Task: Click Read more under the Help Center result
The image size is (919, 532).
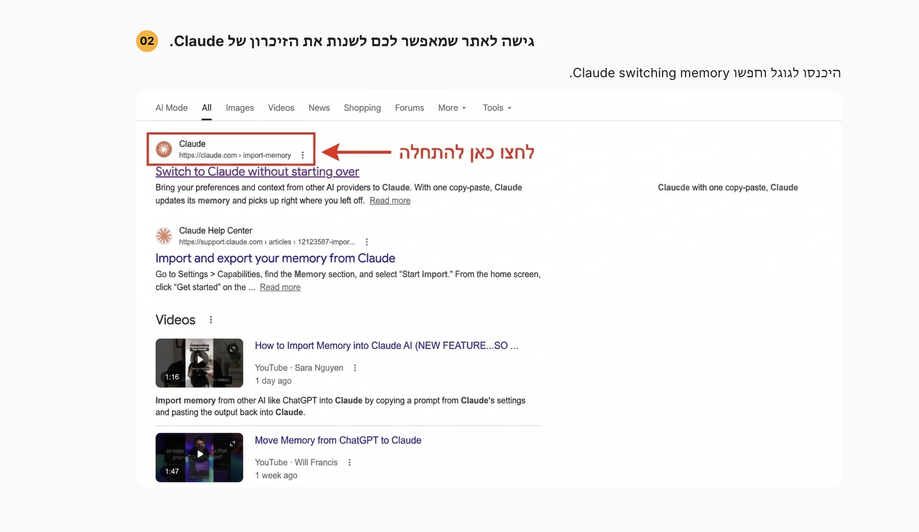Action: (x=280, y=287)
